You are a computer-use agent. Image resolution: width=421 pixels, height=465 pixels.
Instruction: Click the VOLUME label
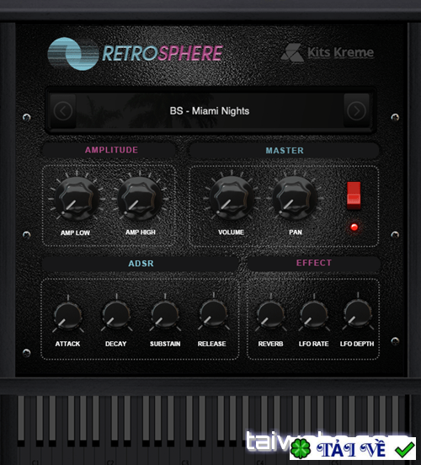click(x=231, y=232)
